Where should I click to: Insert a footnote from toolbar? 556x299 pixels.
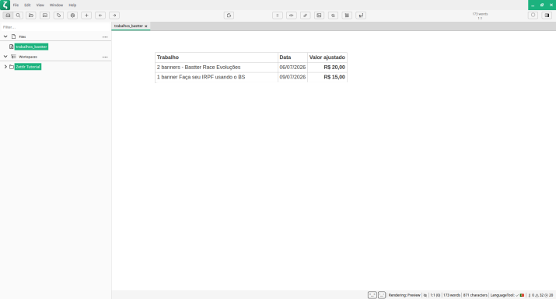click(x=361, y=16)
